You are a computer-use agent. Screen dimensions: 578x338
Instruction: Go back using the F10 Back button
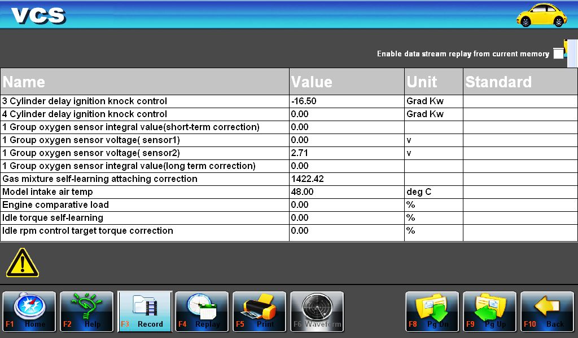pos(547,312)
